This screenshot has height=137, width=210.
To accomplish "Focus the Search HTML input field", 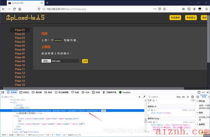I will click(x=69, y=97).
